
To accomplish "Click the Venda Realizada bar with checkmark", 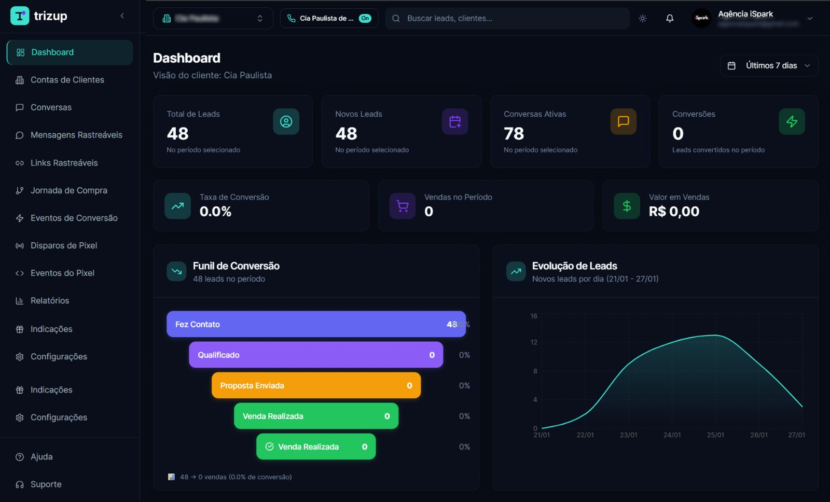I will [316, 447].
